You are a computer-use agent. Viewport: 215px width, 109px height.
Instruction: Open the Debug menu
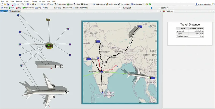pyautogui.click(x=35, y=1)
